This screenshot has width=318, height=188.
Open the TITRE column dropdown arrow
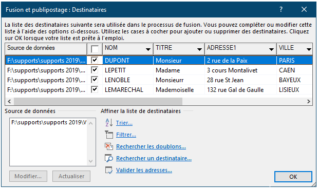[199, 49]
